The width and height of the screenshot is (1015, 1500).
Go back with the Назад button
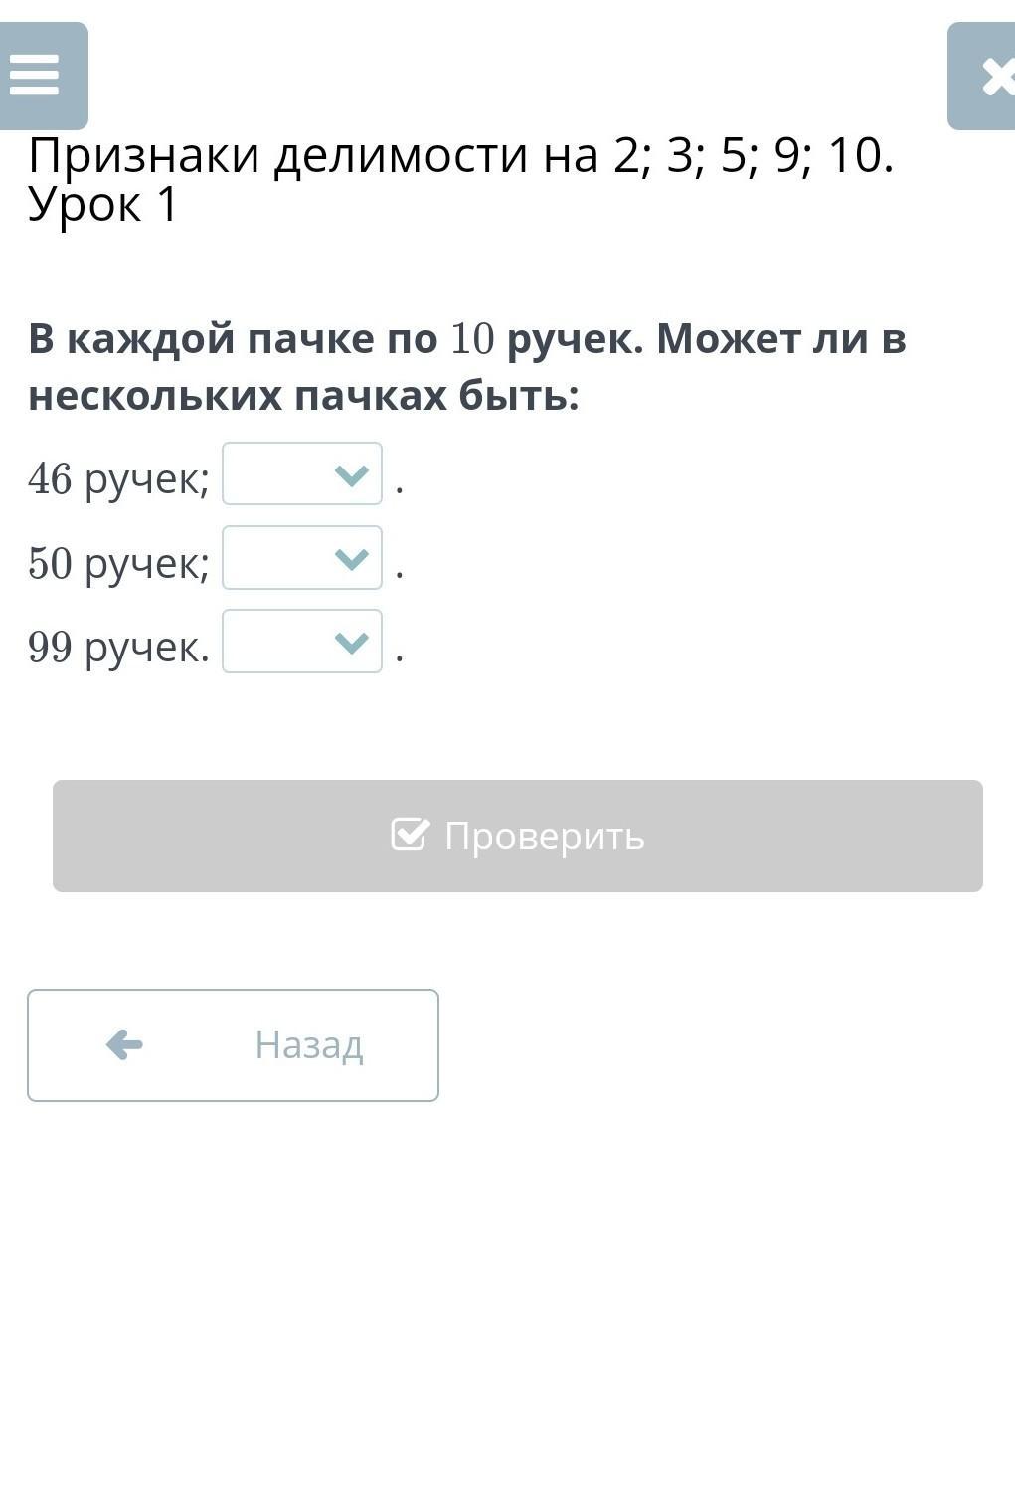click(x=233, y=1044)
